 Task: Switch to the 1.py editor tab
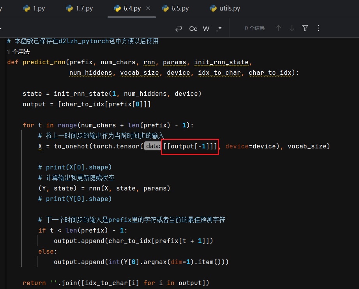pos(34,9)
